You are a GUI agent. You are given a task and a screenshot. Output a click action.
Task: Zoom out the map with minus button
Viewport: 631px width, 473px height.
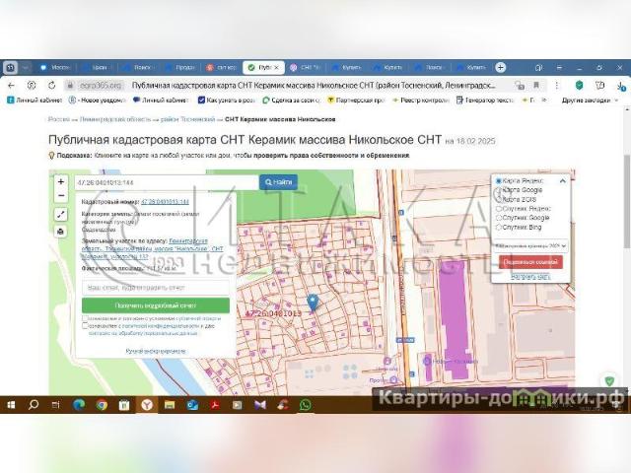(61, 196)
